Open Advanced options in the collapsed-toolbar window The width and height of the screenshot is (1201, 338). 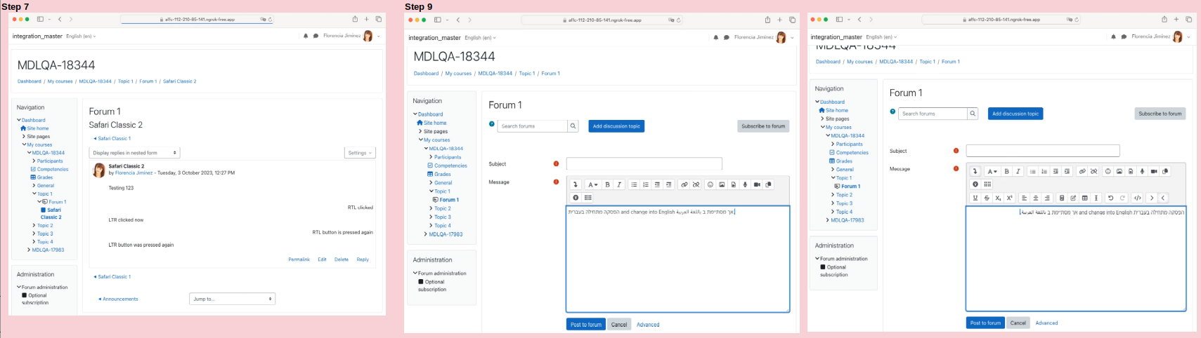point(648,325)
